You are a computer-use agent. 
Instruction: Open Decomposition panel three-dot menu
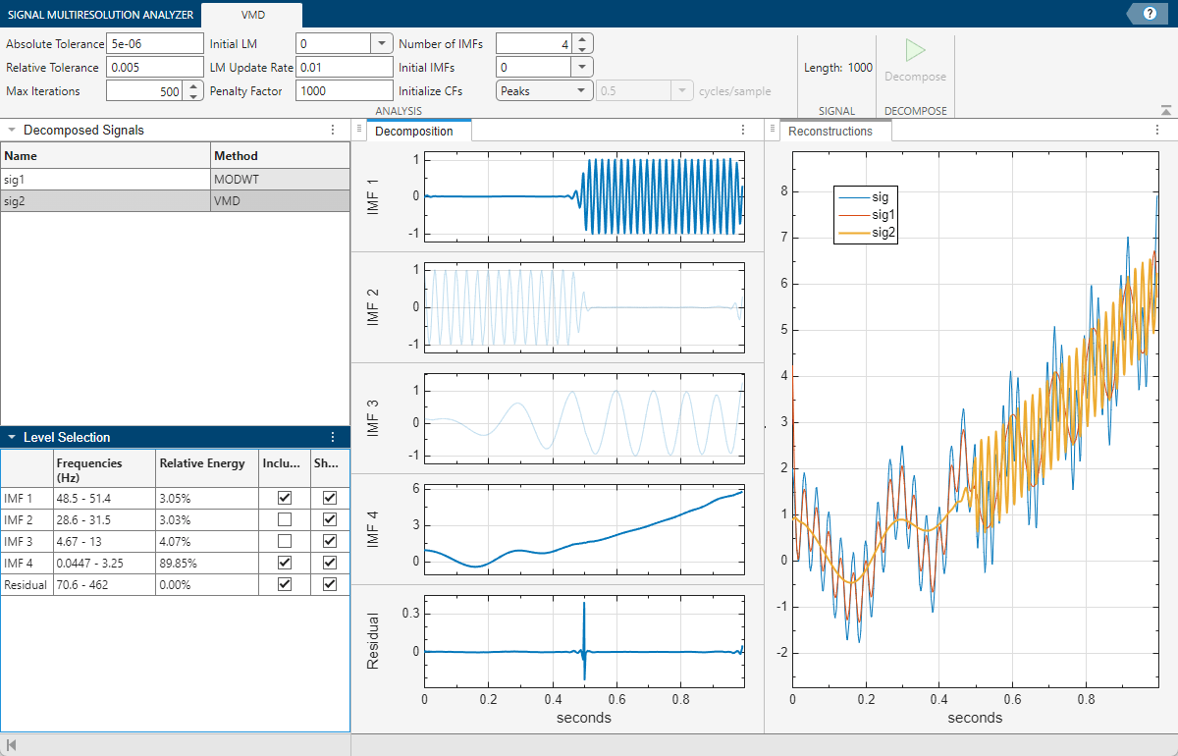[743, 131]
